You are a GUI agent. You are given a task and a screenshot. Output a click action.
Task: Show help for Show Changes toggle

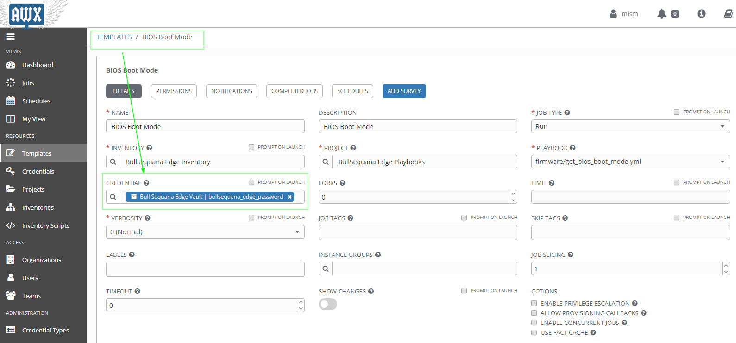coord(371,291)
